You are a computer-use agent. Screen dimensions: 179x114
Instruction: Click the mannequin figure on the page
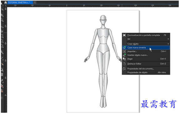click(x=103, y=61)
